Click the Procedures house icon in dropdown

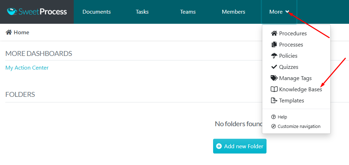point(274,34)
